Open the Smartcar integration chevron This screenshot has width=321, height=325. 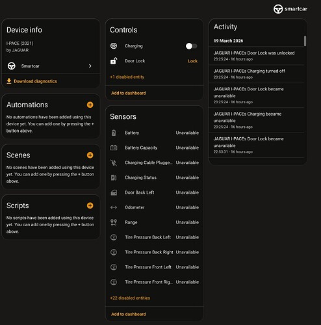(x=90, y=66)
